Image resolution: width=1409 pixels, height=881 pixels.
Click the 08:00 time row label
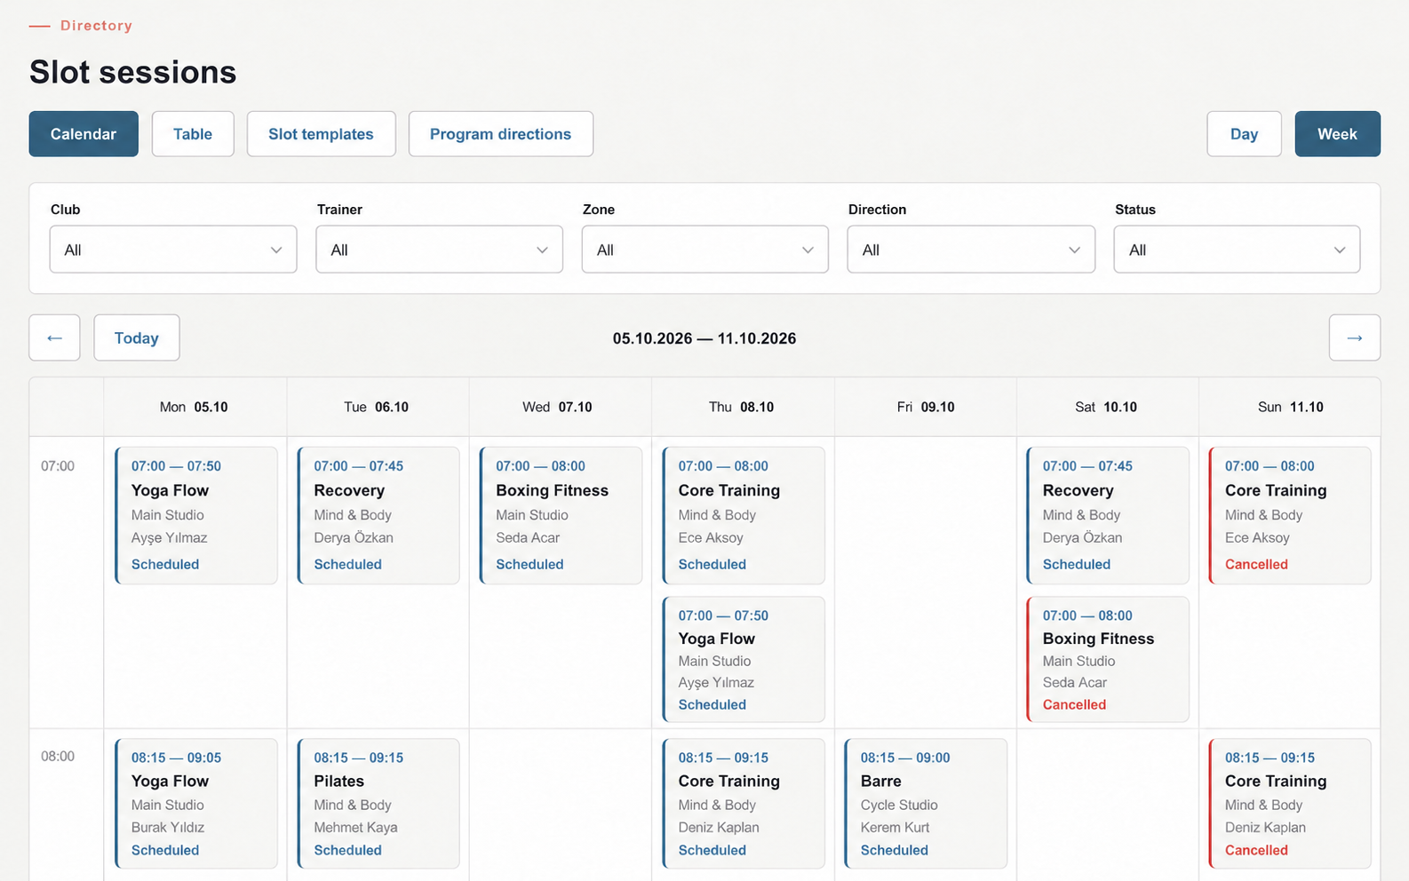pyautogui.click(x=58, y=757)
